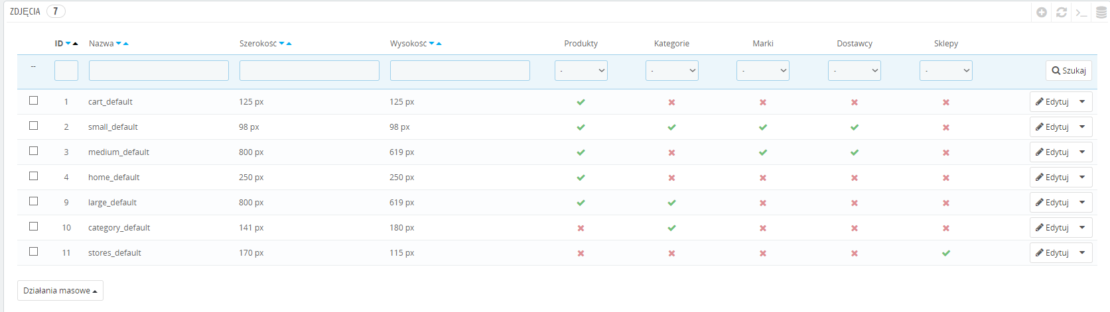The height and width of the screenshot is (312, 1110).
Task: Tick the checkbox for medium_default
Action: [x=33, y=151]
